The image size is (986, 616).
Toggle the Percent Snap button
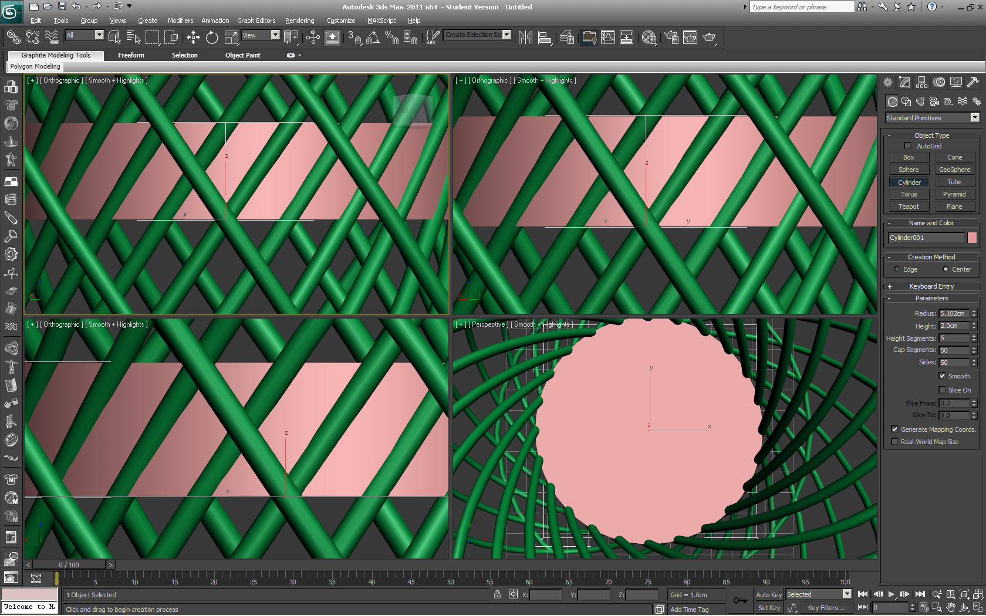click(x=391, y=38)
